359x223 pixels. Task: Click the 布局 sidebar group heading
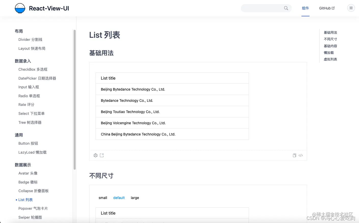tap(19, 31)
